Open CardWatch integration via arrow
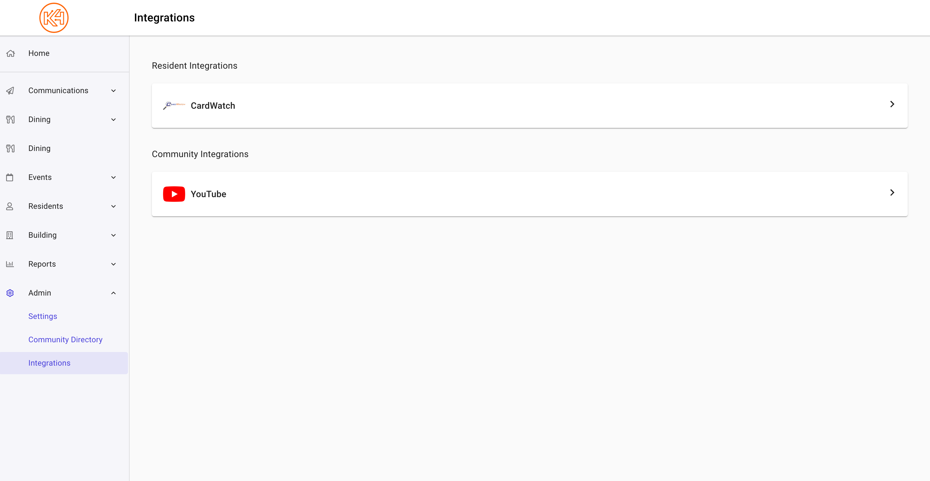This screenshot has width=930, height=481. (892, 104)
